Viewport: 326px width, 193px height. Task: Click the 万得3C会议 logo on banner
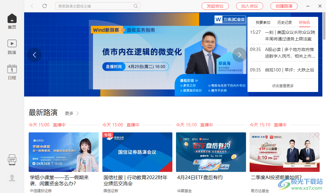[x=230, y=20]
